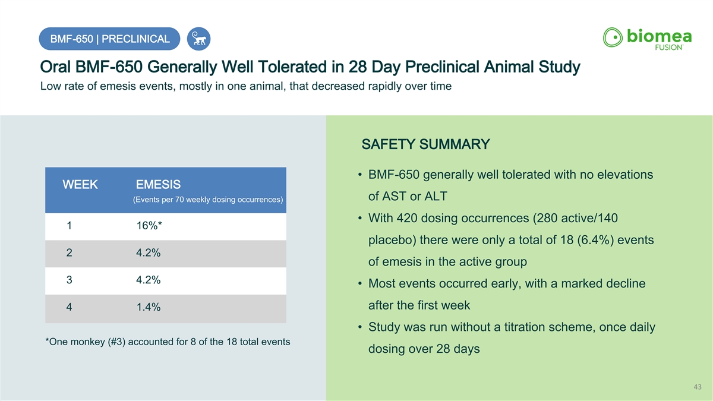Select the BMF-650 | PRECLINICAL badge
This screenshot has height=401, width=713.
110,39
